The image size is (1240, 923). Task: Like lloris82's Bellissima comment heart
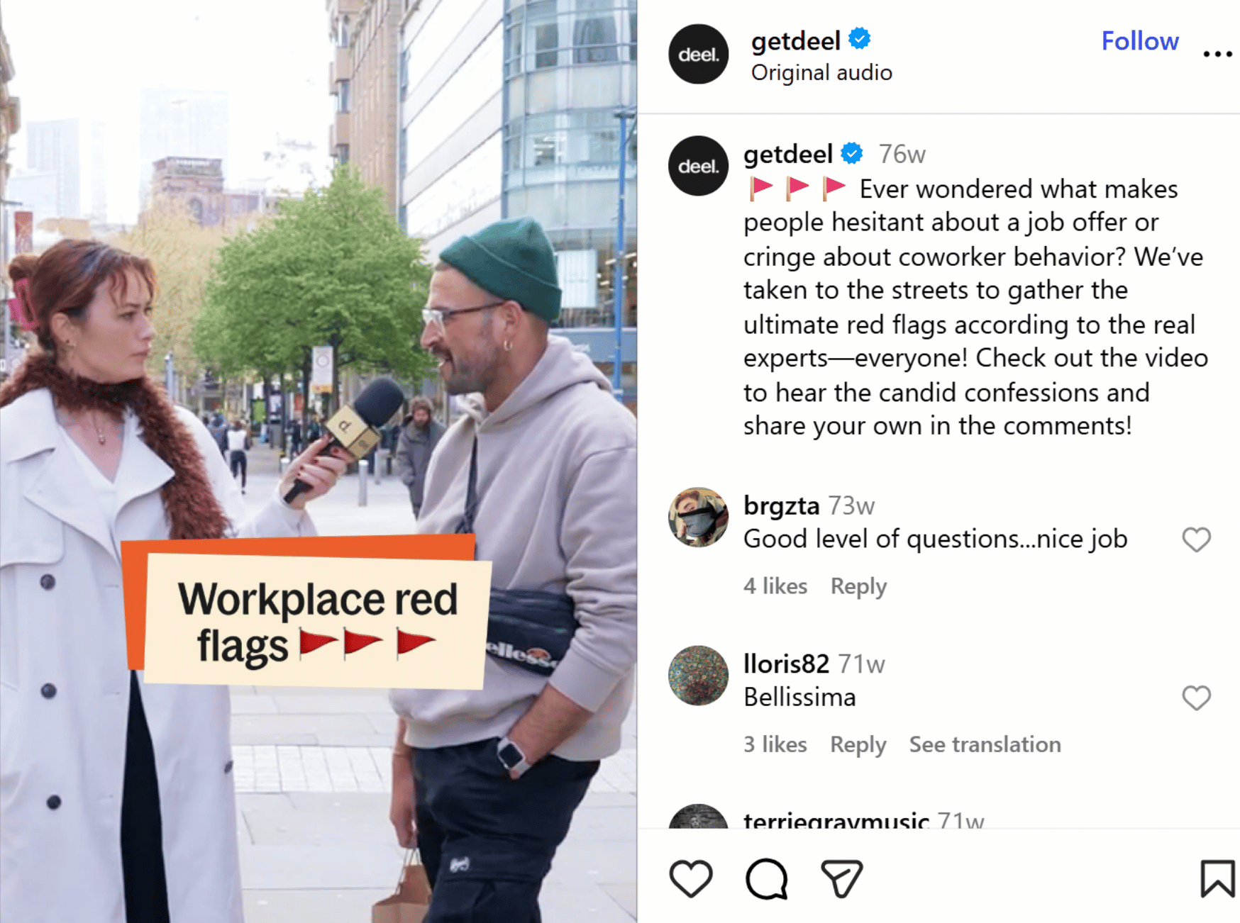1196,698
